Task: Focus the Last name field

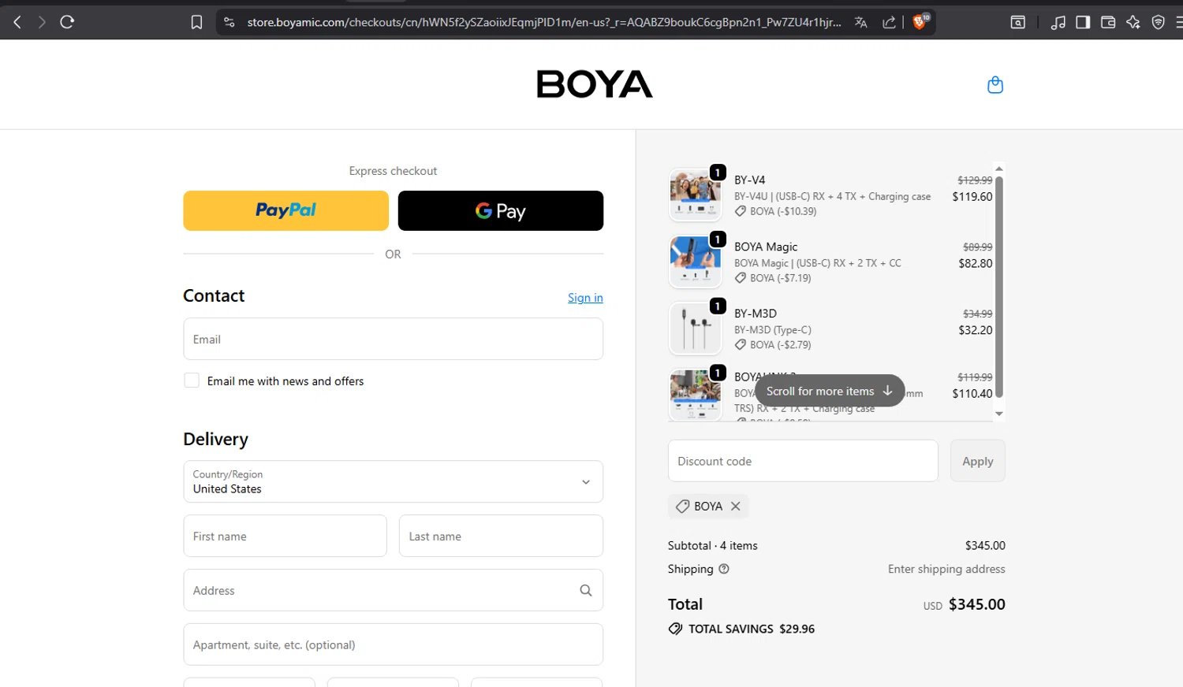Action: 501,536
